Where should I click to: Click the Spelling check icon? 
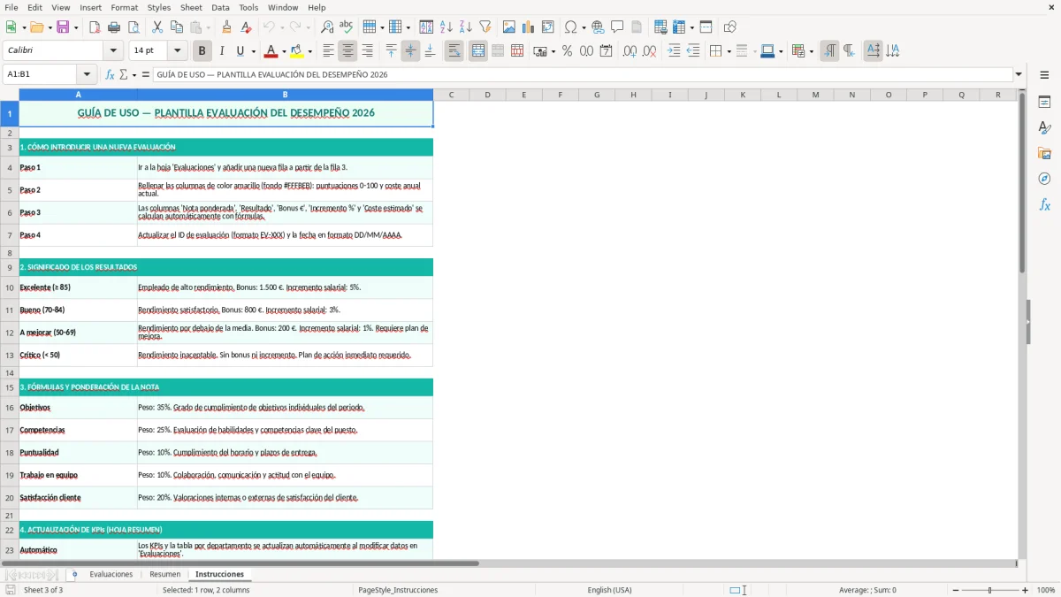coord(347,27)
